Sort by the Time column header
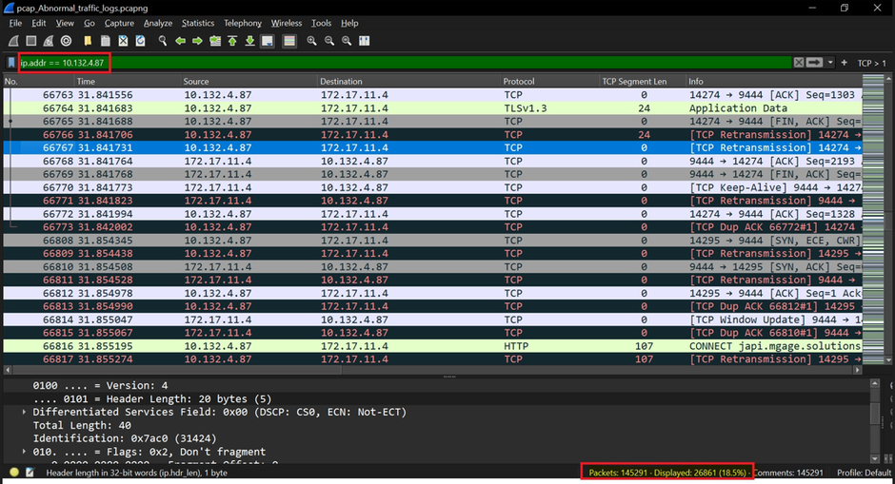This screenshot has width=895, height=484. click(128, 82)
